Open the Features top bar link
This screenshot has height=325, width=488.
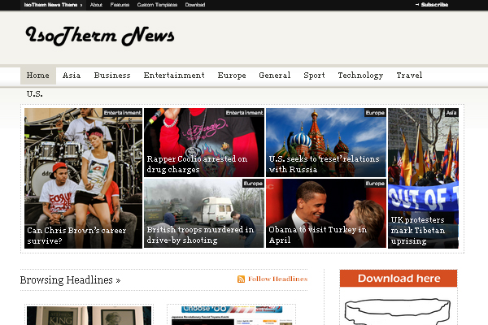[120, 5]
